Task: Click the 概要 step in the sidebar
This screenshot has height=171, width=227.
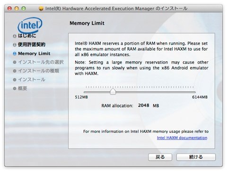Action: (x=20, y=89)
